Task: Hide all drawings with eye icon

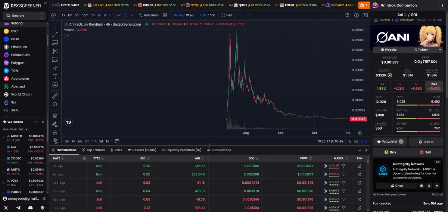Action: [55, 140]
